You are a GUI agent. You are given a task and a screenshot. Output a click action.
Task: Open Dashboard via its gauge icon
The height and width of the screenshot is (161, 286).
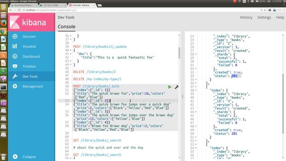(x=15, y=56)
